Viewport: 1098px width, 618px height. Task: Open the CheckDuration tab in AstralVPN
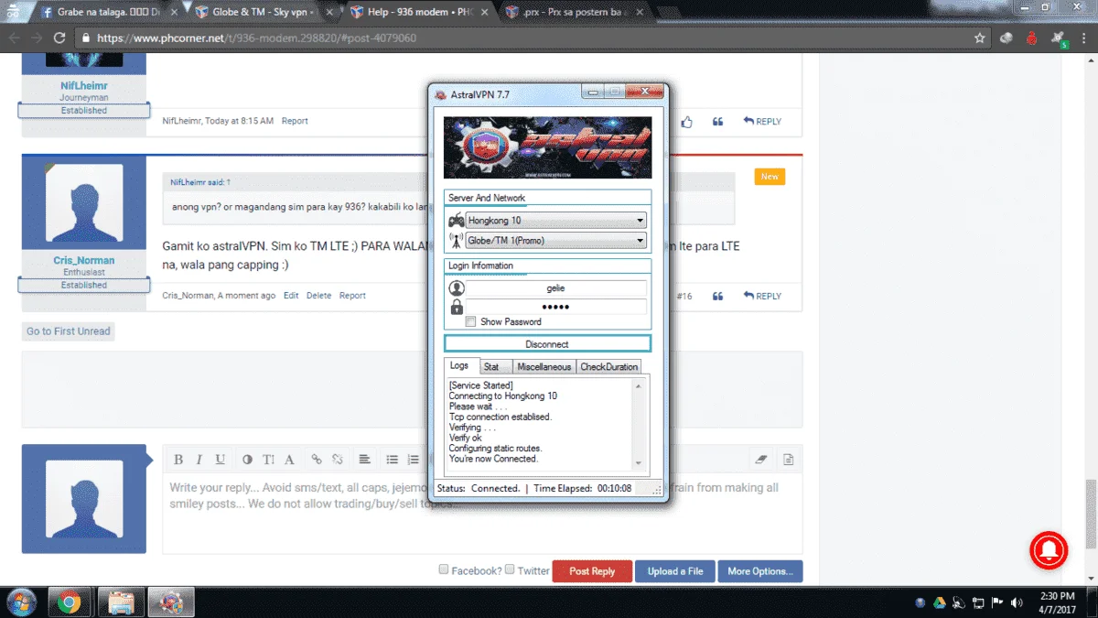click(x=608, y=366)
